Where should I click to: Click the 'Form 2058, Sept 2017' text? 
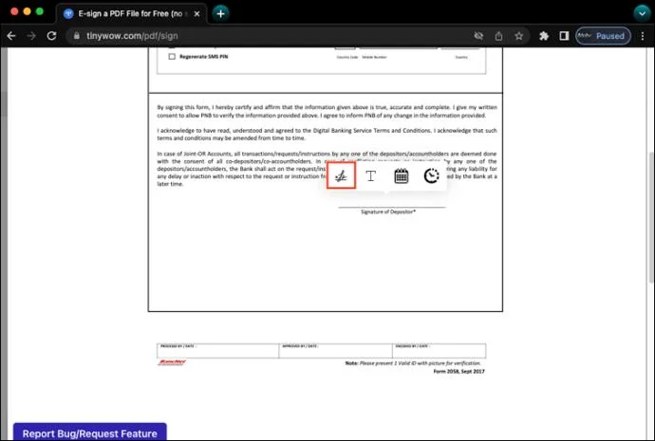(458, 371)
